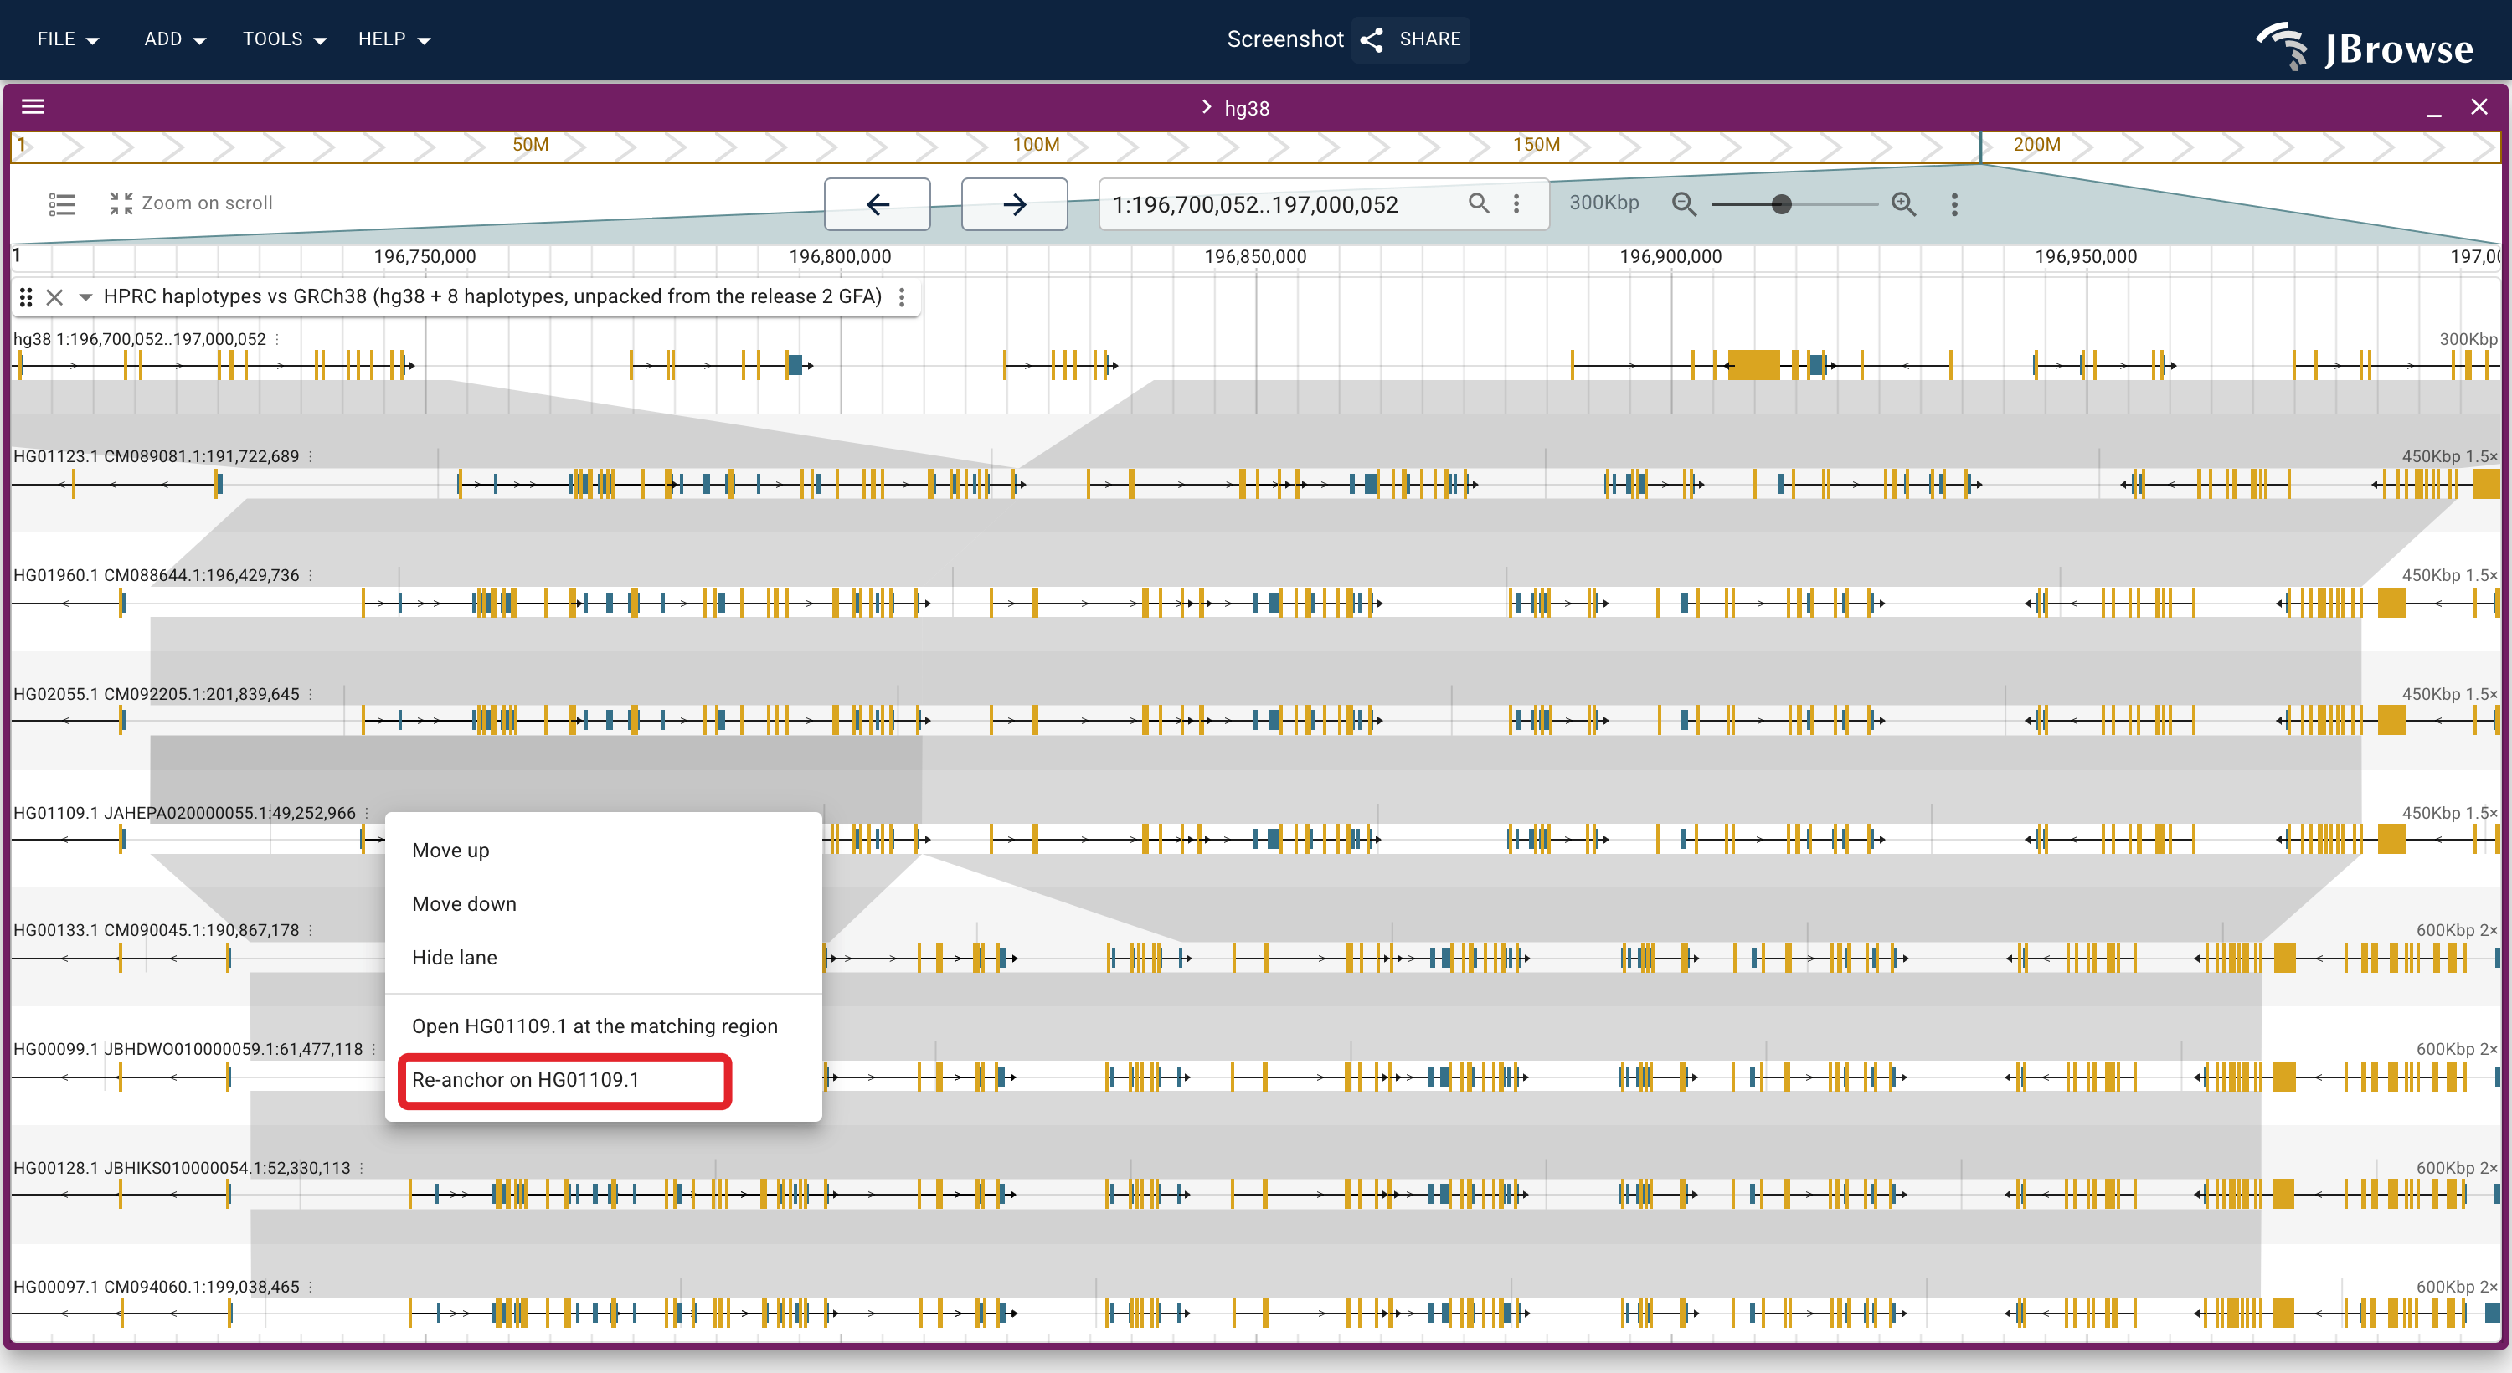Click the overview bar at 100M
This screenshot has width=2512, height=1373.
[x=1035, y=144]
